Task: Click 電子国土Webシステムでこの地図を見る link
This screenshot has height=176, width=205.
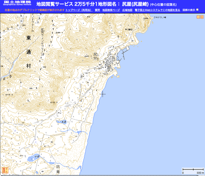Action: click(x=158, y=10)
